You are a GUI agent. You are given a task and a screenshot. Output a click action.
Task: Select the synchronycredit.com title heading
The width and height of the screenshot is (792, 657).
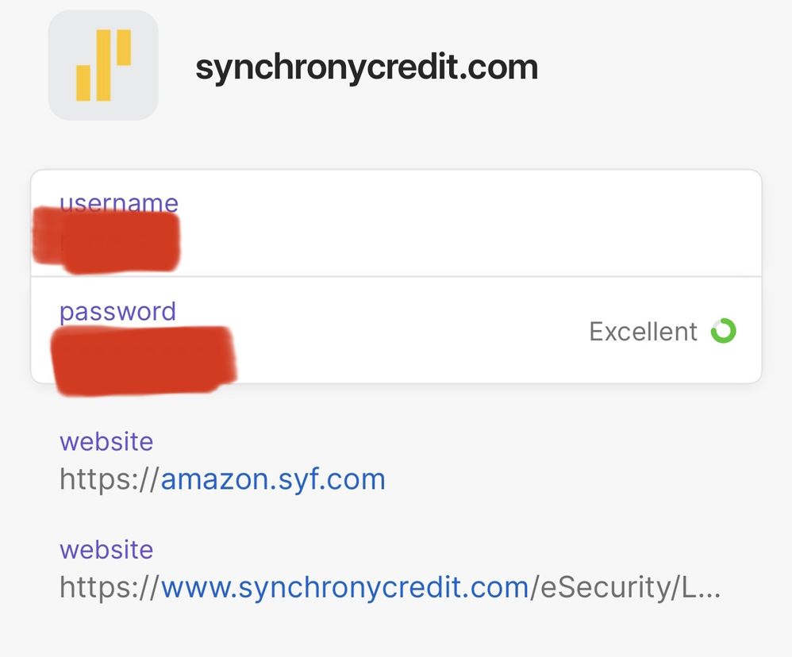367,67
